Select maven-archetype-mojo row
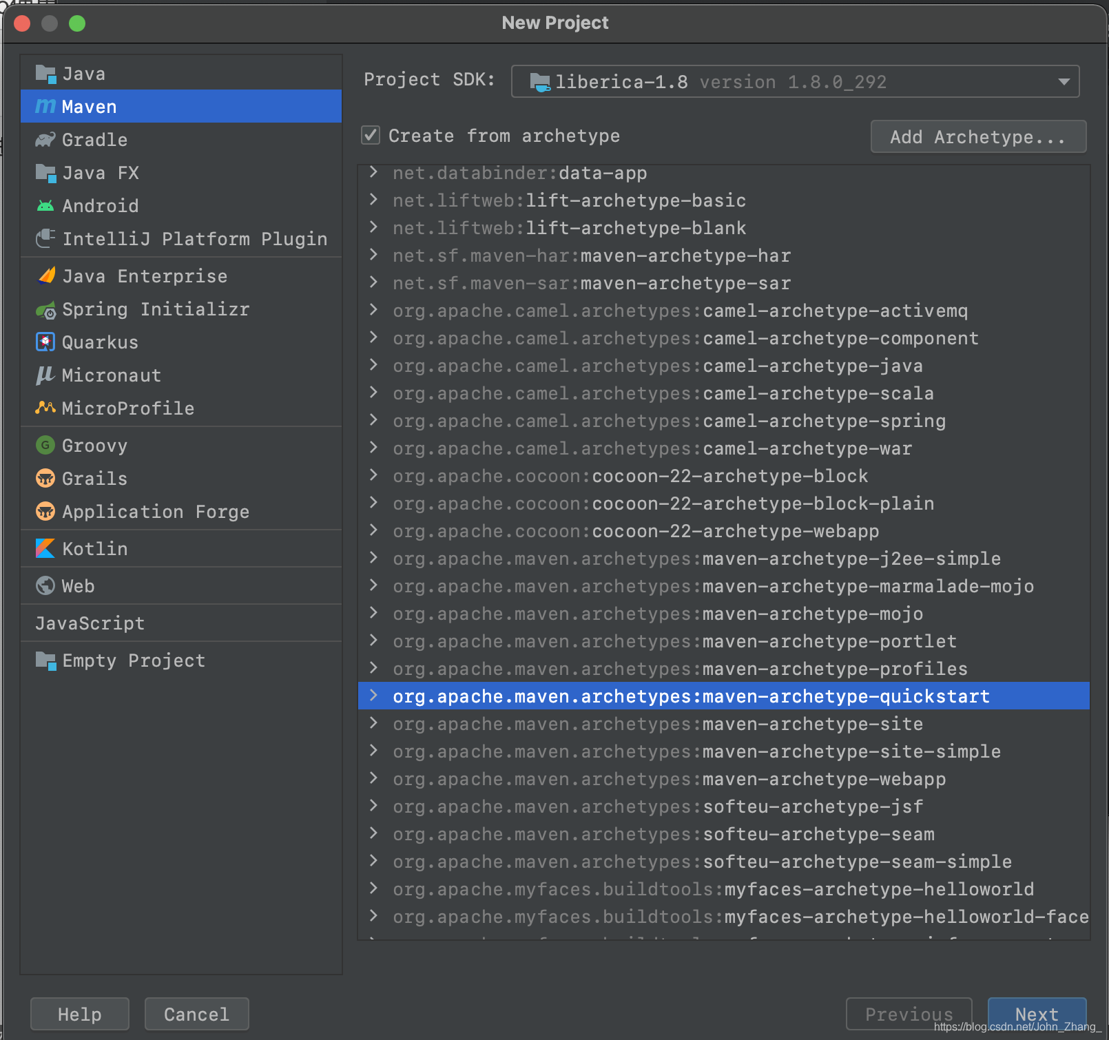Image resolution: width=1109 pixels, height=1040 pixels. [x=723, y=614]
